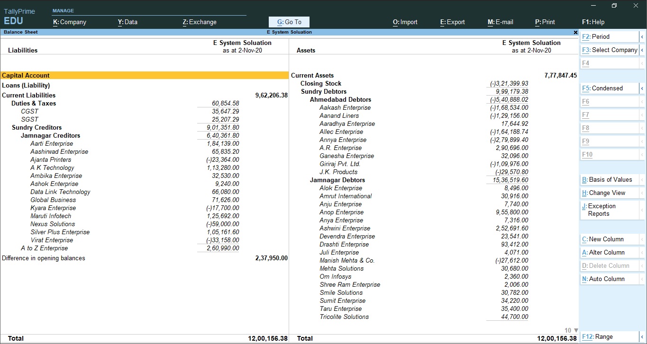Viewport: 647px width, 344px height.
Task: Open F1 Help
Action: tap(593, 22)
